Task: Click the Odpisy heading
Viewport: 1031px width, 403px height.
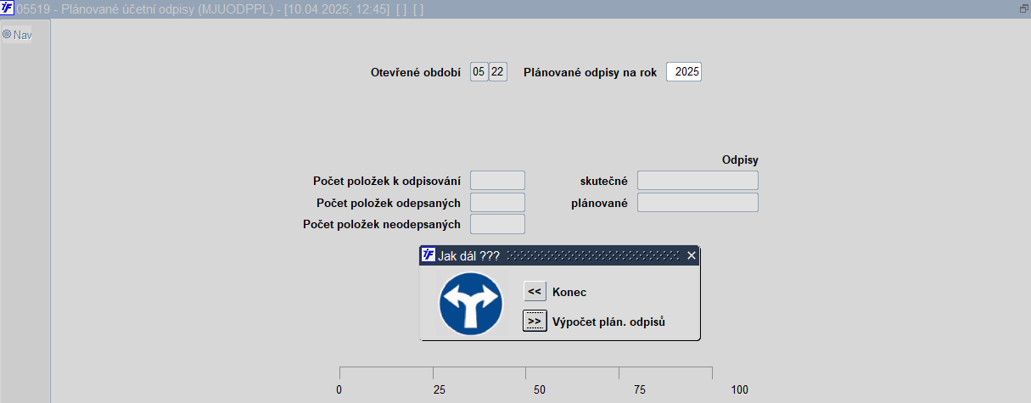Action: 740,159
